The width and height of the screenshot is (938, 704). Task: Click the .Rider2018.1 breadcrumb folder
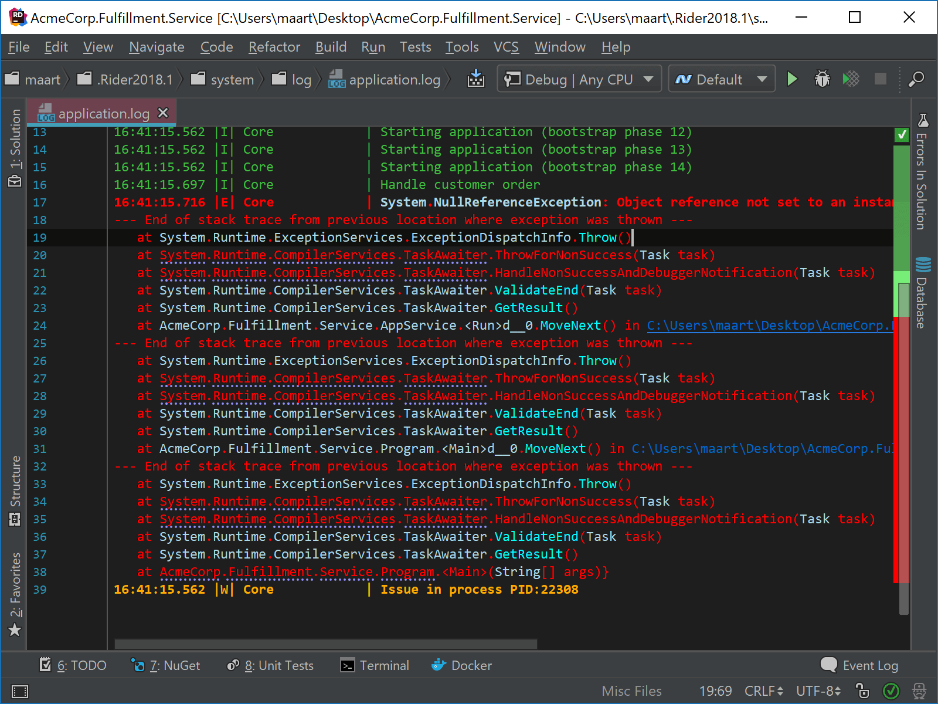(x=126, y=79)
